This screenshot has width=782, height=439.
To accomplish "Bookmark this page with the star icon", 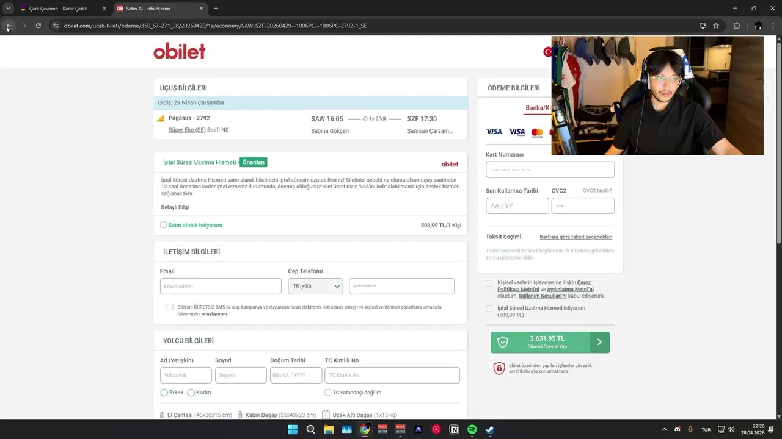I will pyautogui.click(x=716, y=26).
